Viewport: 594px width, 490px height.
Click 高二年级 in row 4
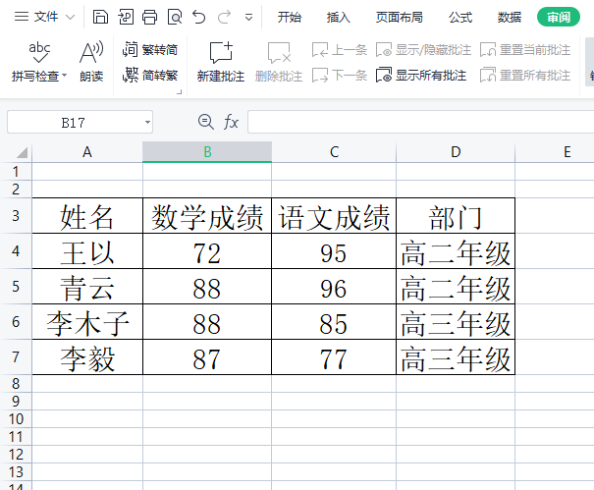click(456, 251)
